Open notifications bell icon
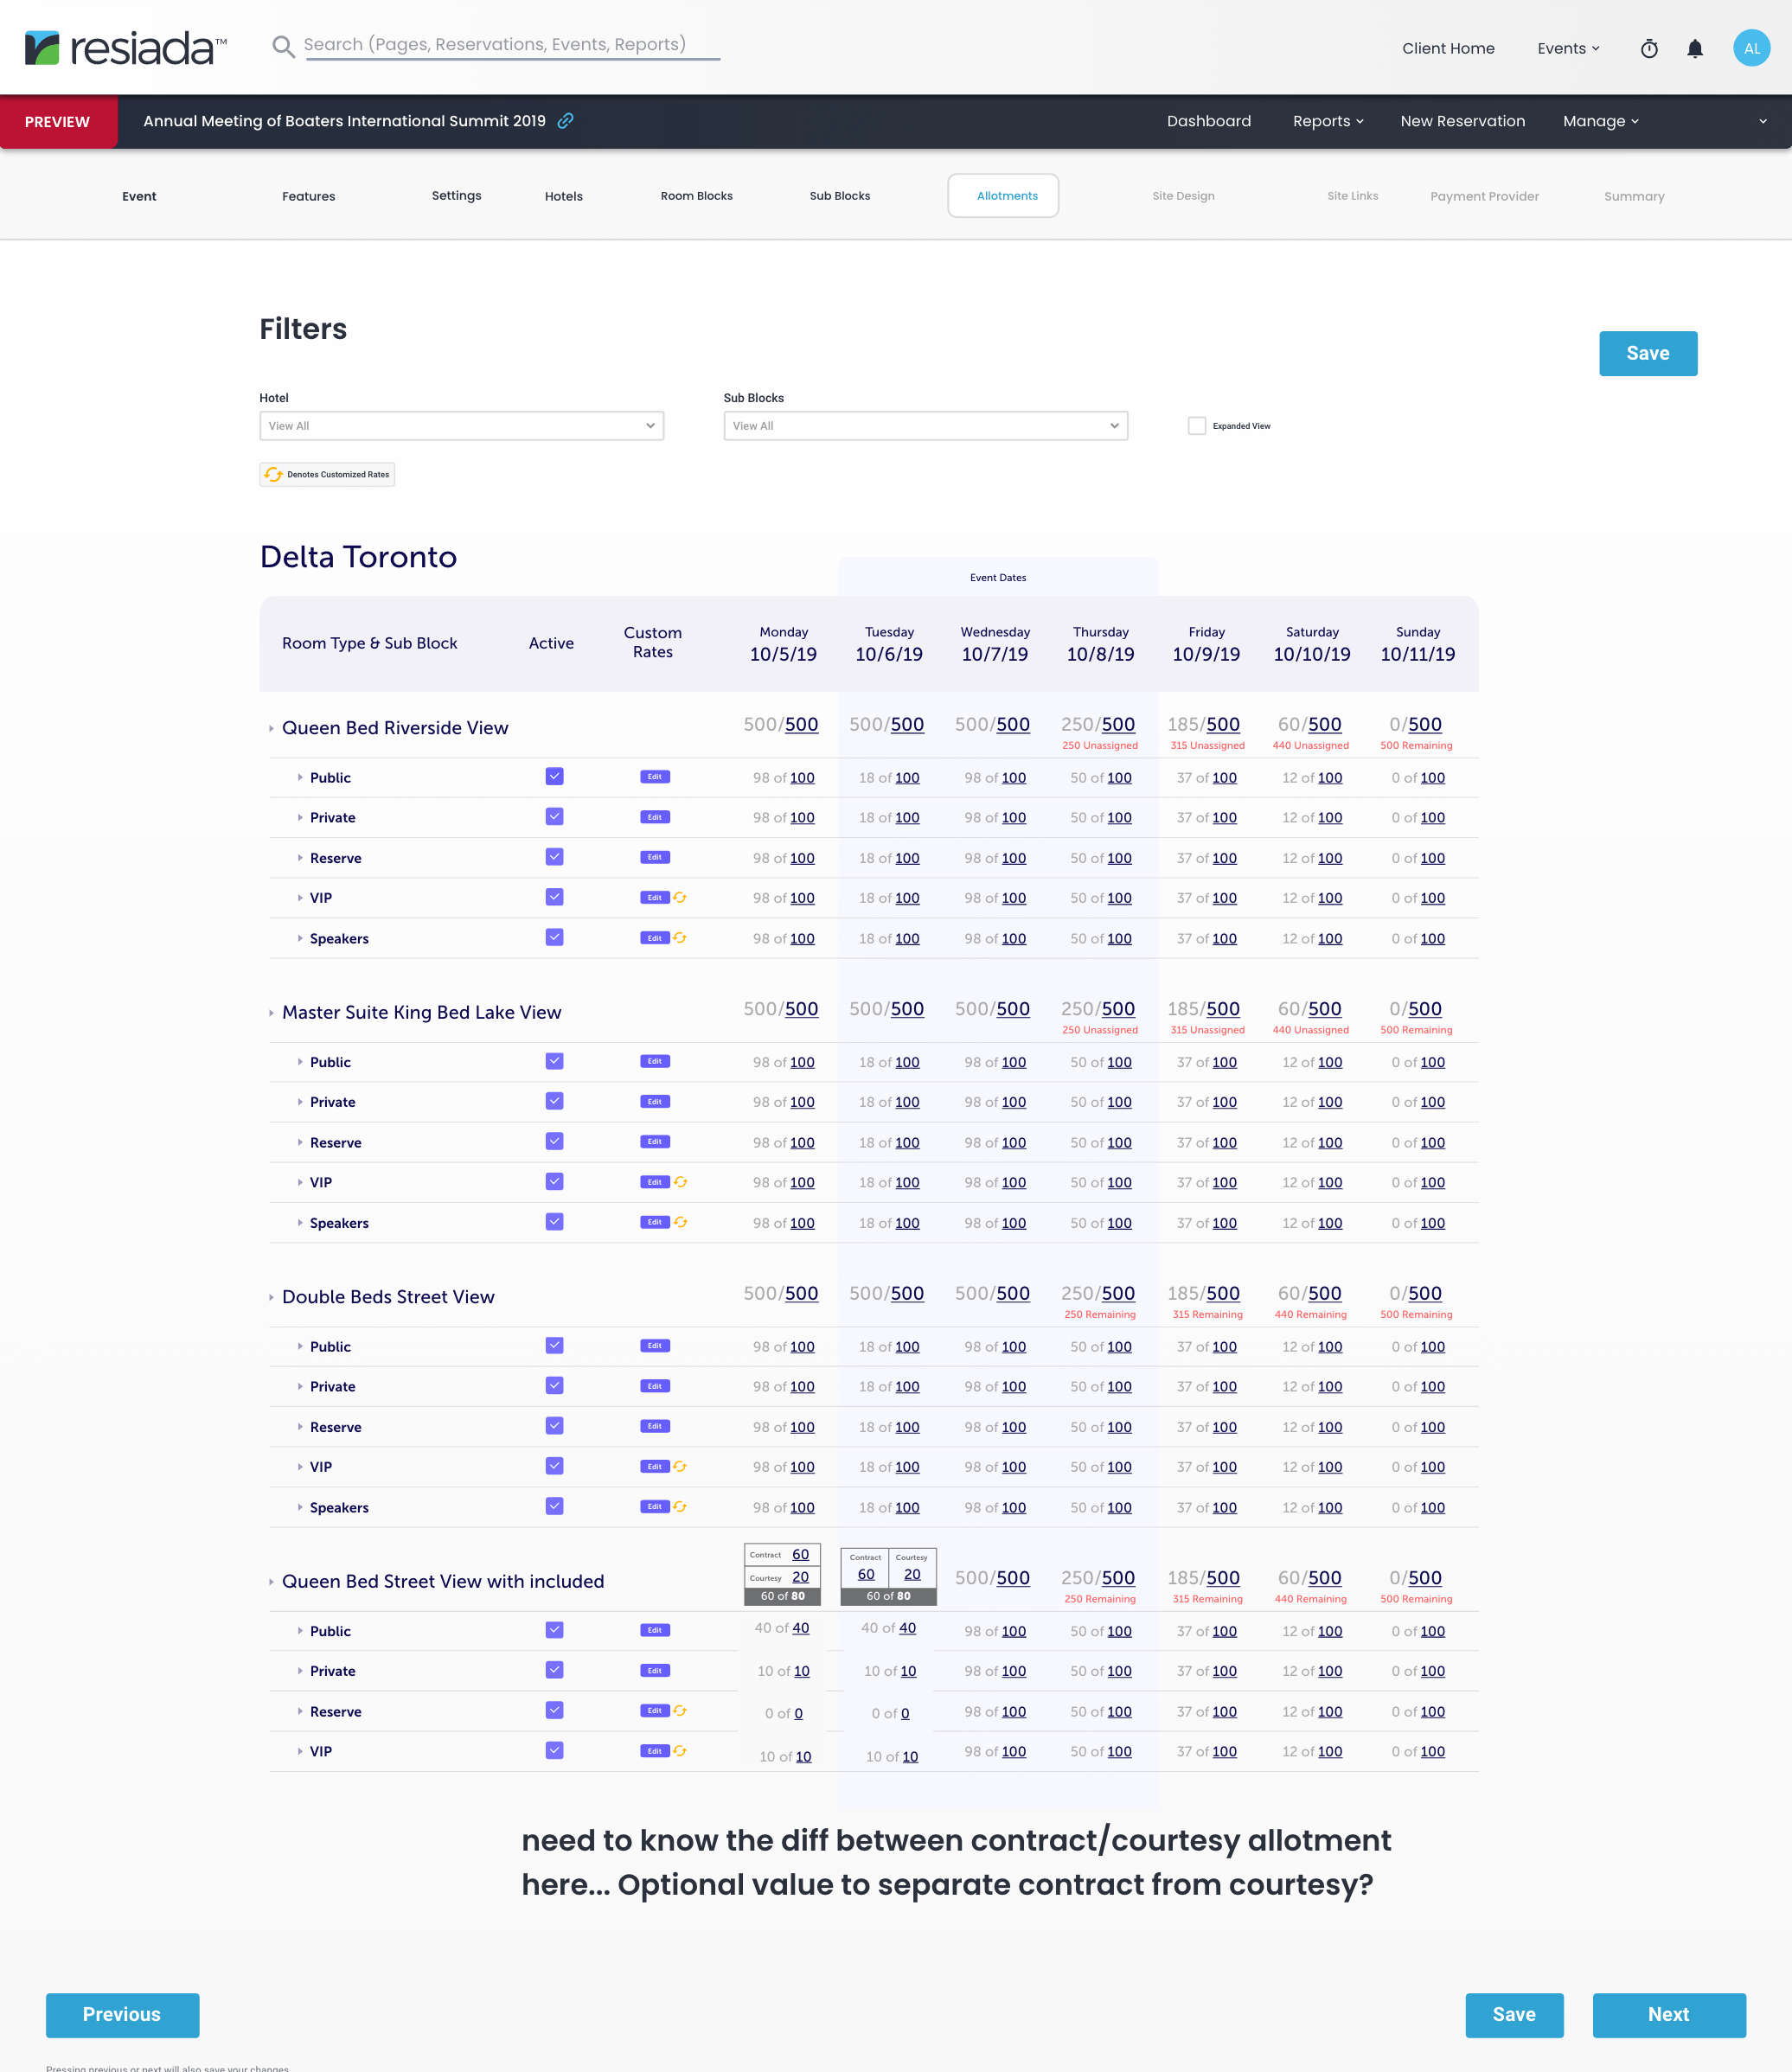This screenshot has height=2072, width=1792. [x=1695, y=48]
